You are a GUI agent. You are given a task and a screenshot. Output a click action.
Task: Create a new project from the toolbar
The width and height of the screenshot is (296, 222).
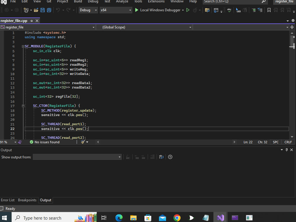pos(26,10)
